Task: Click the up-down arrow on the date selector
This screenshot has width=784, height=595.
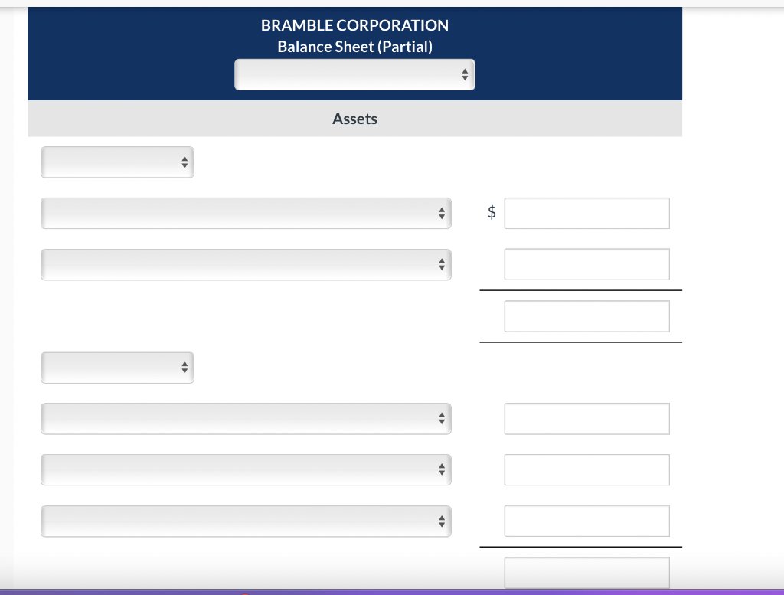Action: click(x=465, y=74)
